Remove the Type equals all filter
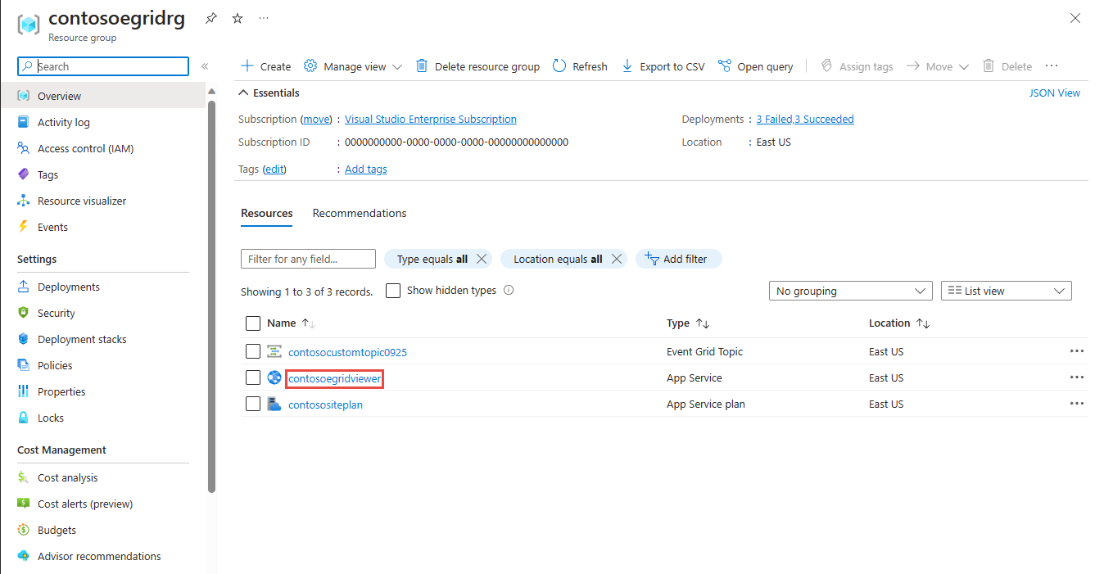 click(x=482, y=259)
